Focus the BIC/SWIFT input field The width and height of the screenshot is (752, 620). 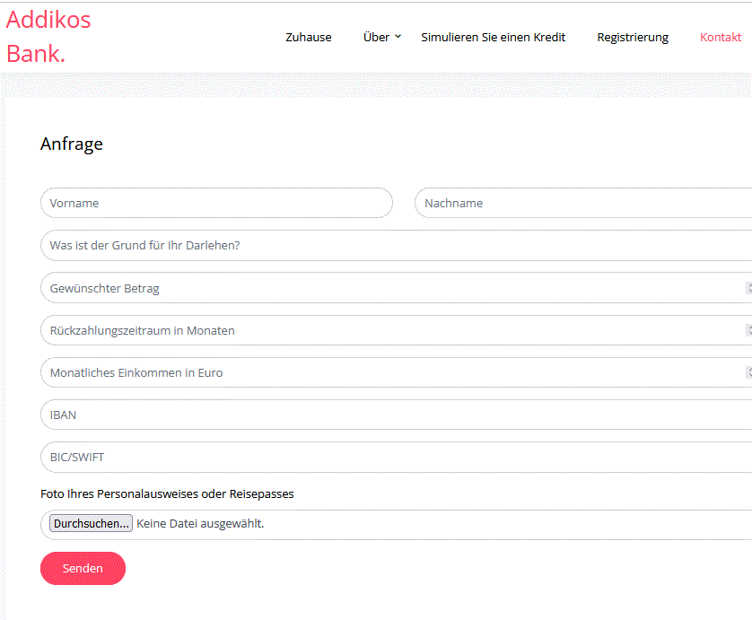coord(396,457)
